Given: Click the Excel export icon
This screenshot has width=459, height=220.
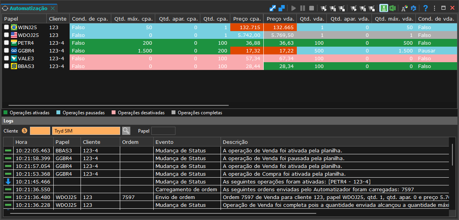Looking at the screenshot, I should click(x=392, y=8).
